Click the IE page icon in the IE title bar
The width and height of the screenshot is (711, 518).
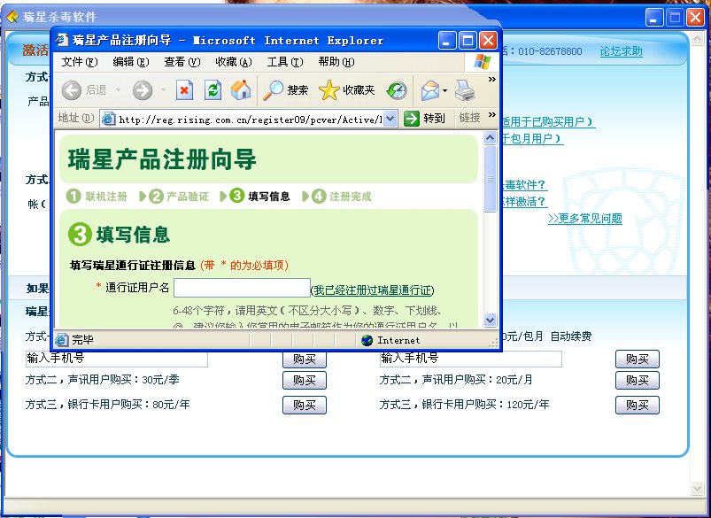pos(62,41)
